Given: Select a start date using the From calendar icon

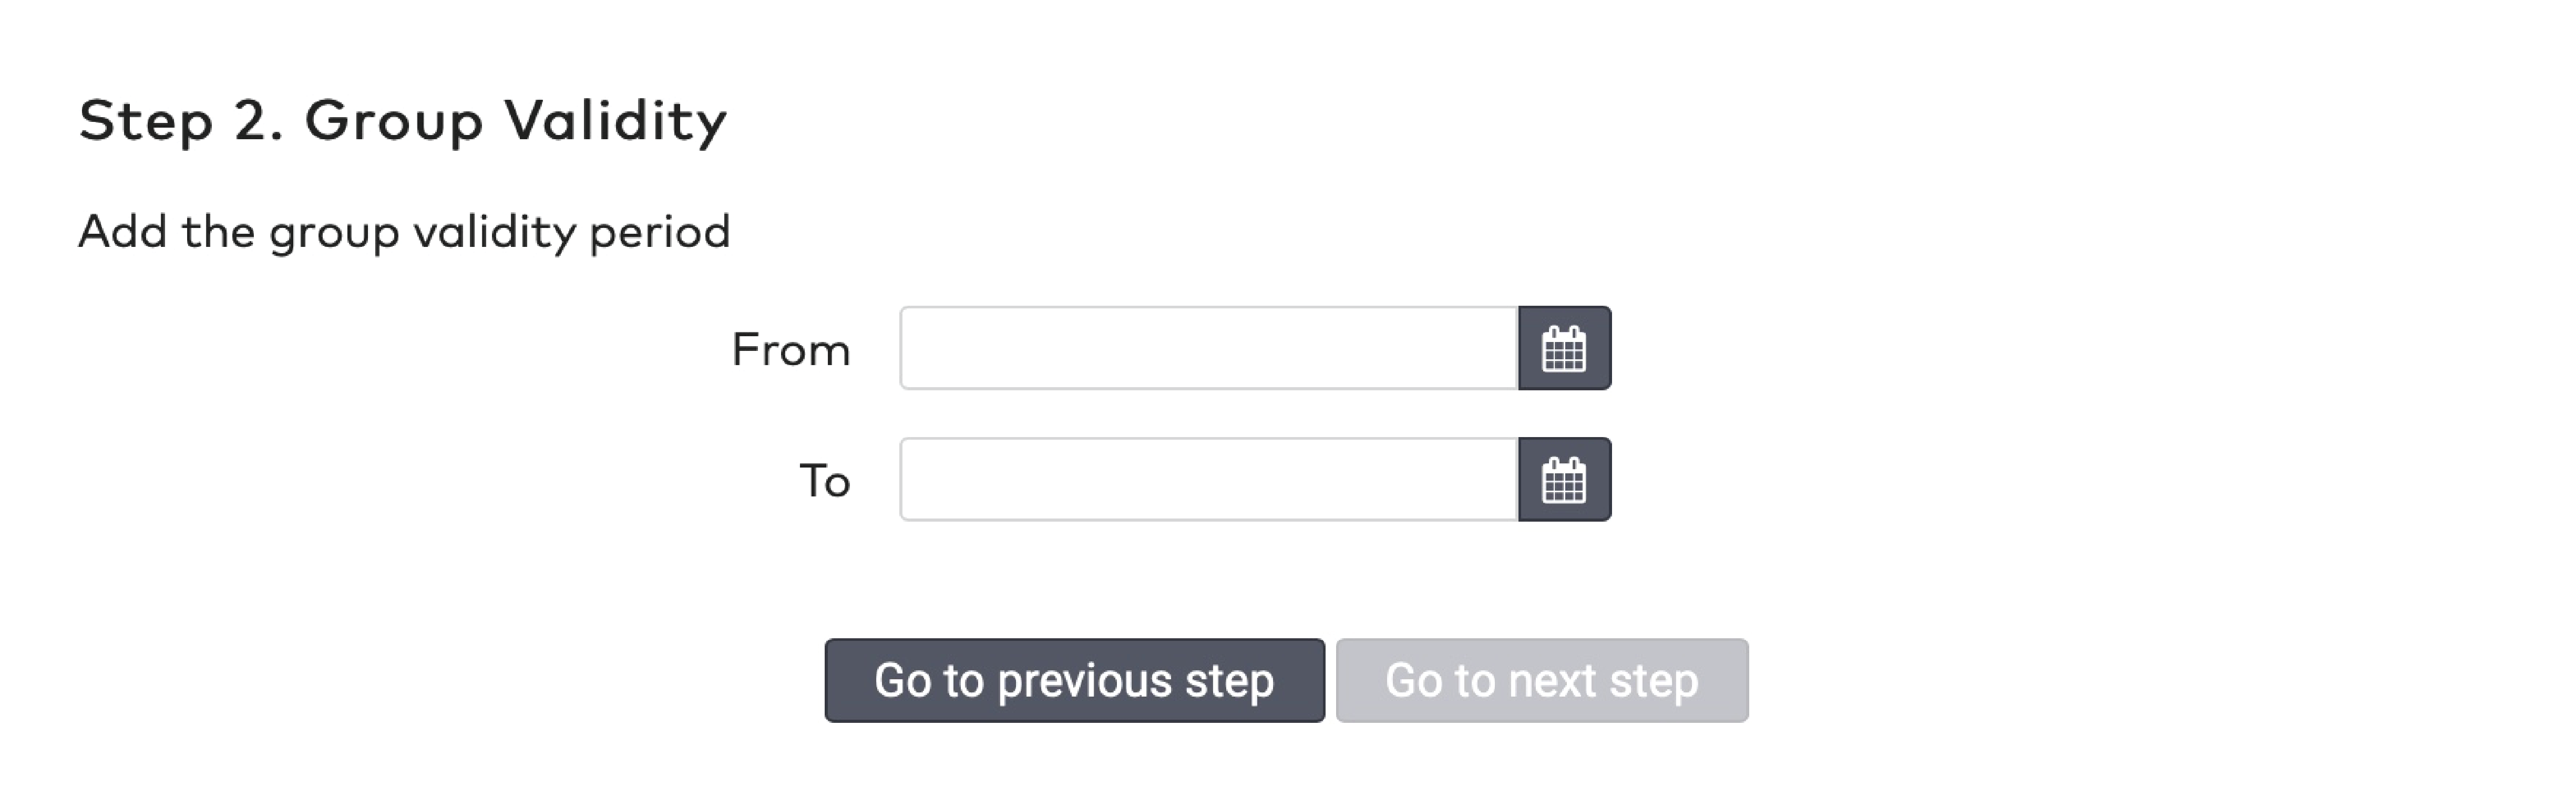Looking at the screenshot, I should click(1565, 348).
